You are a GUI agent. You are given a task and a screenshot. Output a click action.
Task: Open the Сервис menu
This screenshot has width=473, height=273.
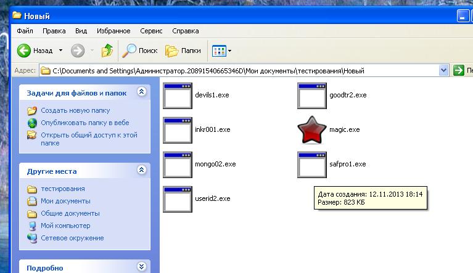(151, 30)
